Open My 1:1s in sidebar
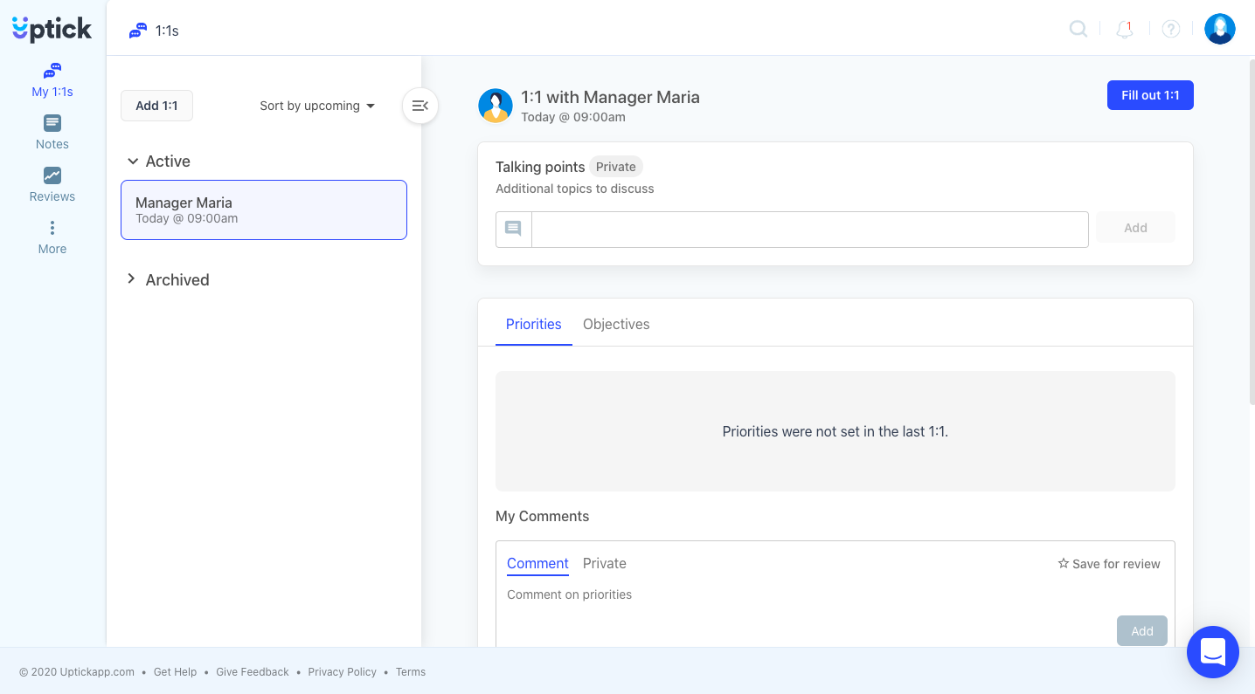Screen dimensions: 1255x694 (52, 80)
